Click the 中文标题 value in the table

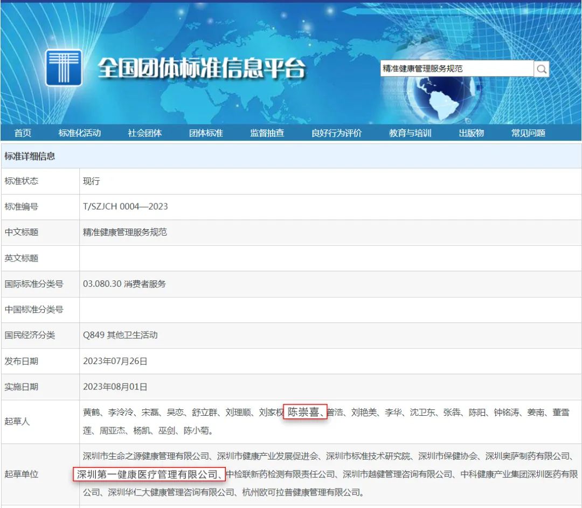124,232
